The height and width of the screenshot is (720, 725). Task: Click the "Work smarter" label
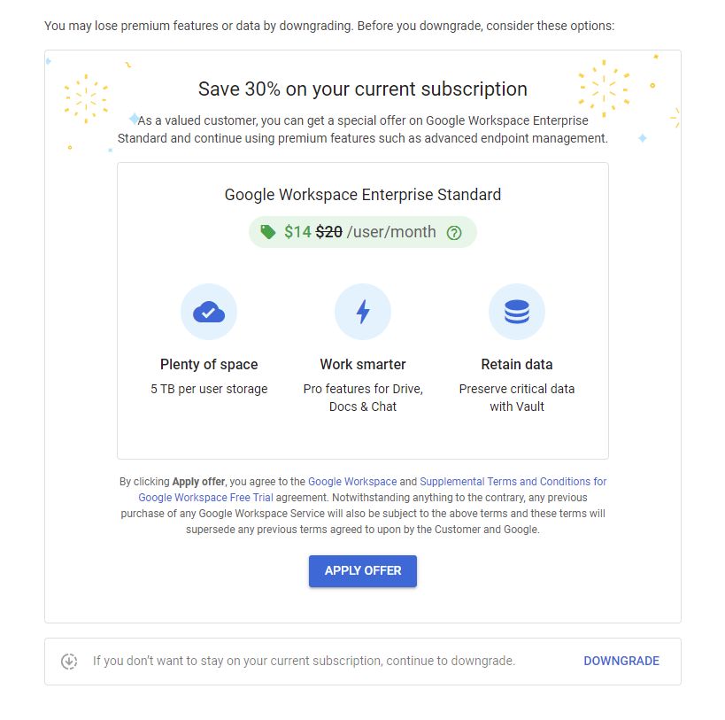[363, 364]
